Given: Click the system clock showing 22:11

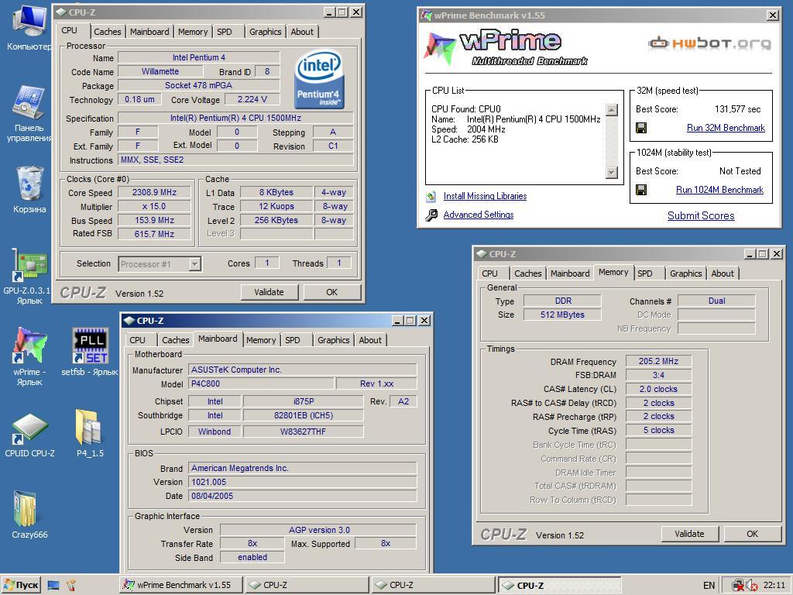Looking at the screenshot, I should 774,586.
